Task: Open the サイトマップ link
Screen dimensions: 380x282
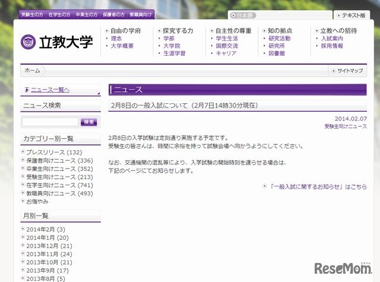Action: point(350,71)
